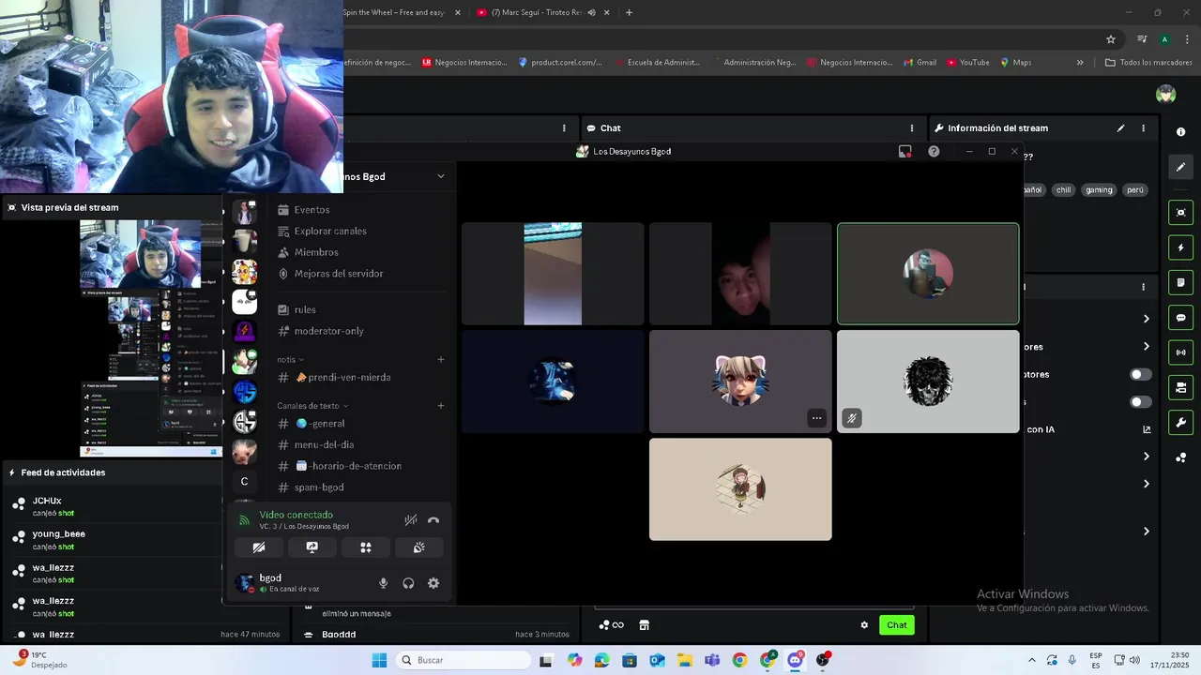The width and height of the screenshot is (1201, 675).
Task: Open the notes document icon in sidebar
Action: point(1181,282)
